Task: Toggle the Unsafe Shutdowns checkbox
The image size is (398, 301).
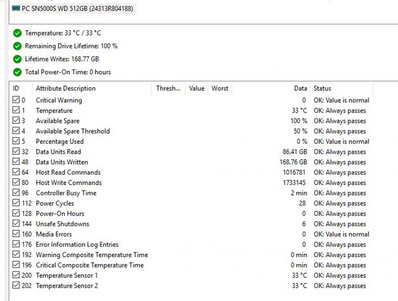Action: click(x=16, y=224)
